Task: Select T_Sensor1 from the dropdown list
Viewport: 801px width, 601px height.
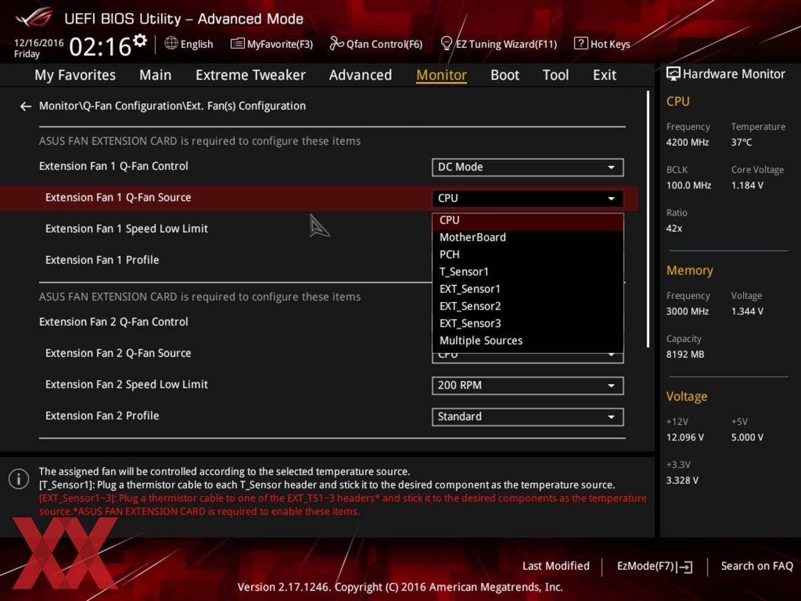Action: (x=528, y=272)
